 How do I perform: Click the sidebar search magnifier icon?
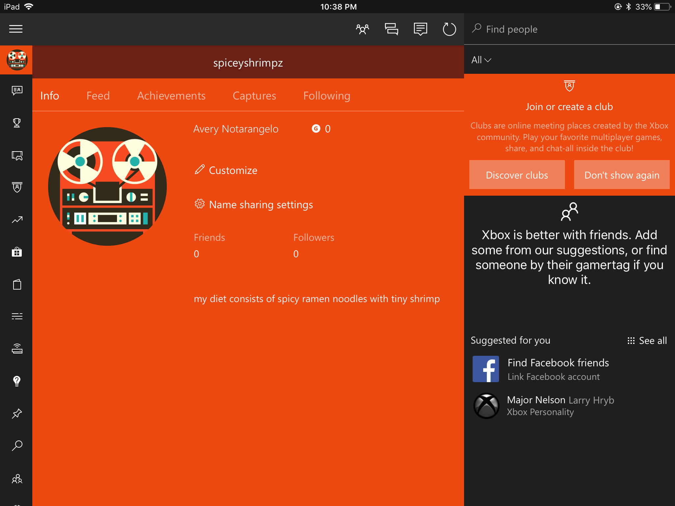click(17, 446)
